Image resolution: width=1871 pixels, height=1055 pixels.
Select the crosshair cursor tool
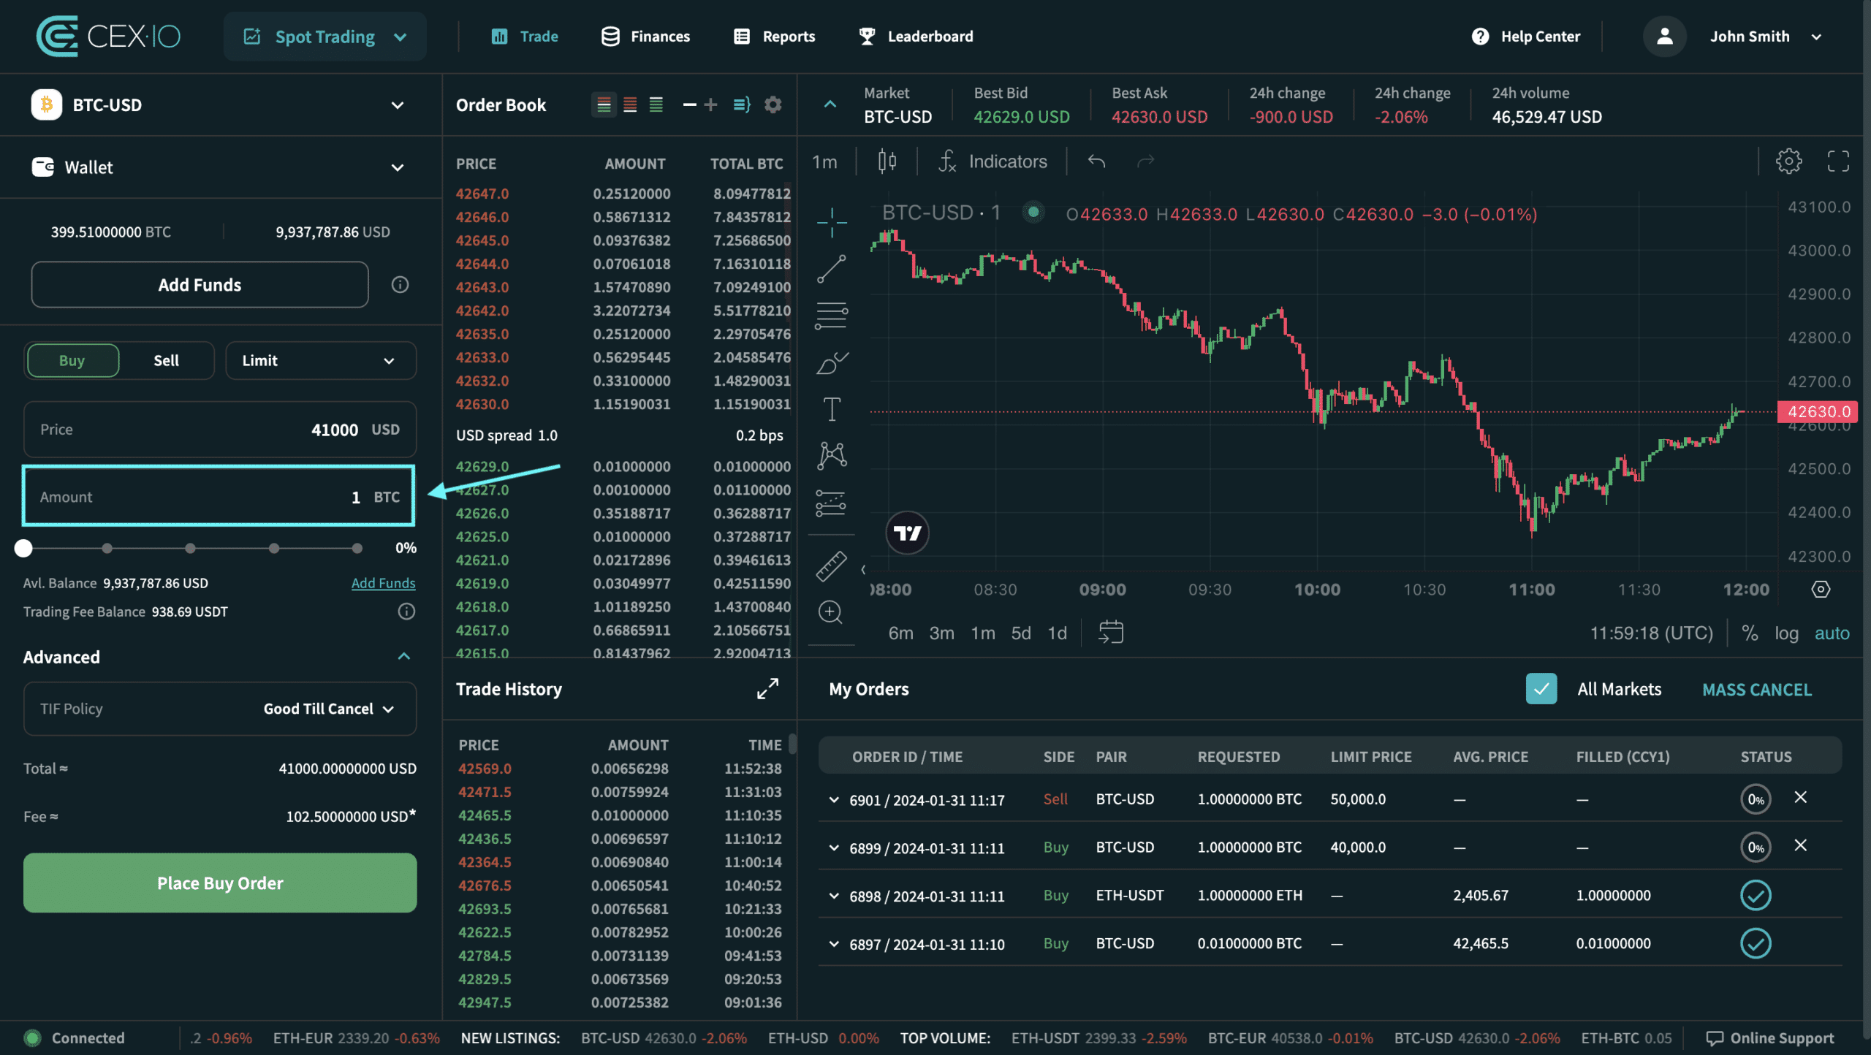832,222
